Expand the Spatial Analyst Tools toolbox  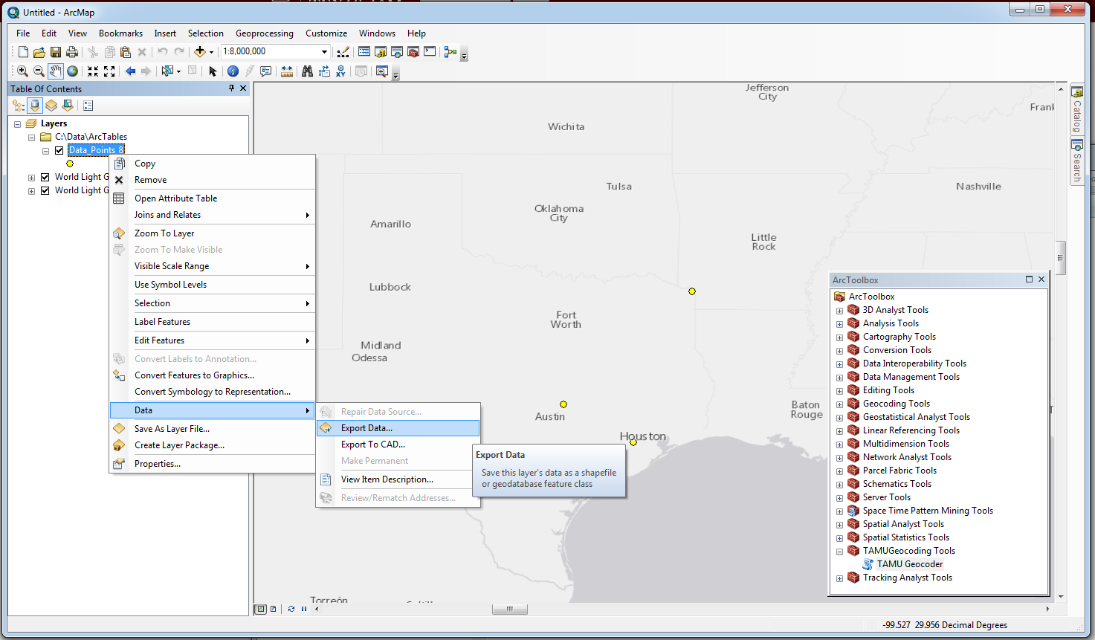coord(839,525)
